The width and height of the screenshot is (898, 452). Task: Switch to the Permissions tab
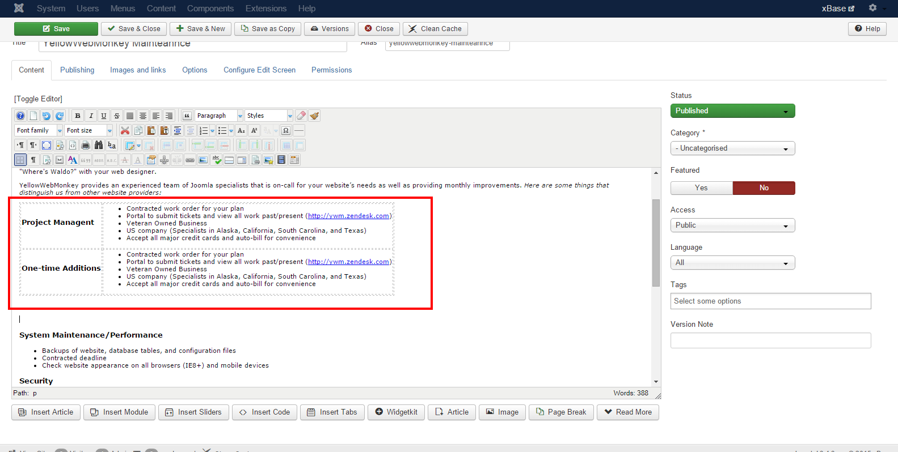point(332,70)
